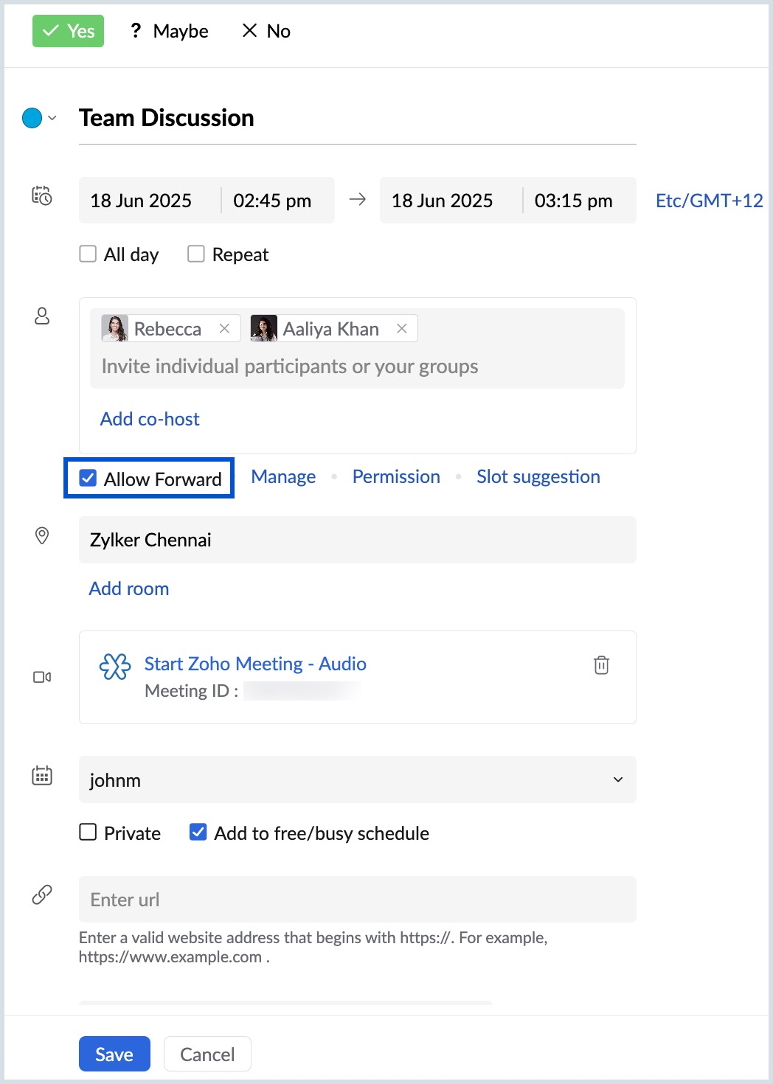Viewport: 773px width, 1084px height.
Task: Click the location pin icon
Action: tap(42, 536)
